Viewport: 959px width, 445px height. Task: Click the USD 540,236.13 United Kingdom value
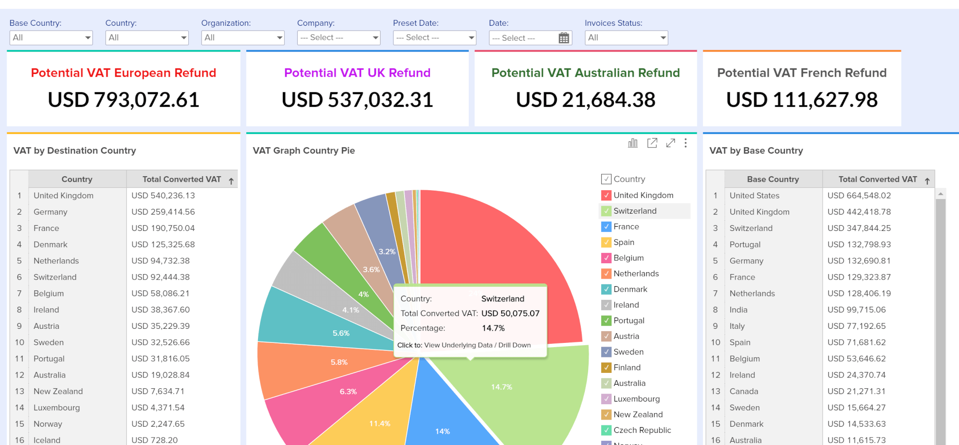(163, 195)
